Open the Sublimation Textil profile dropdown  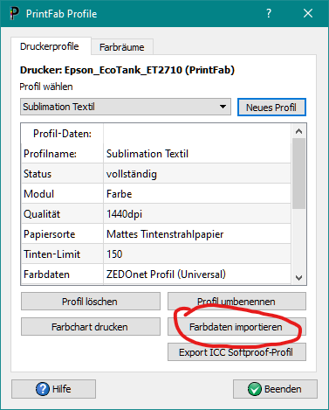point(126,107)
